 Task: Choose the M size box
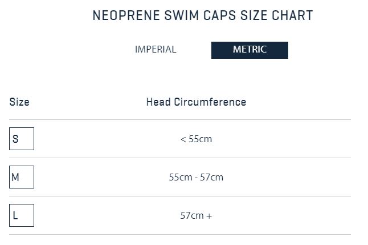(22, 177)
